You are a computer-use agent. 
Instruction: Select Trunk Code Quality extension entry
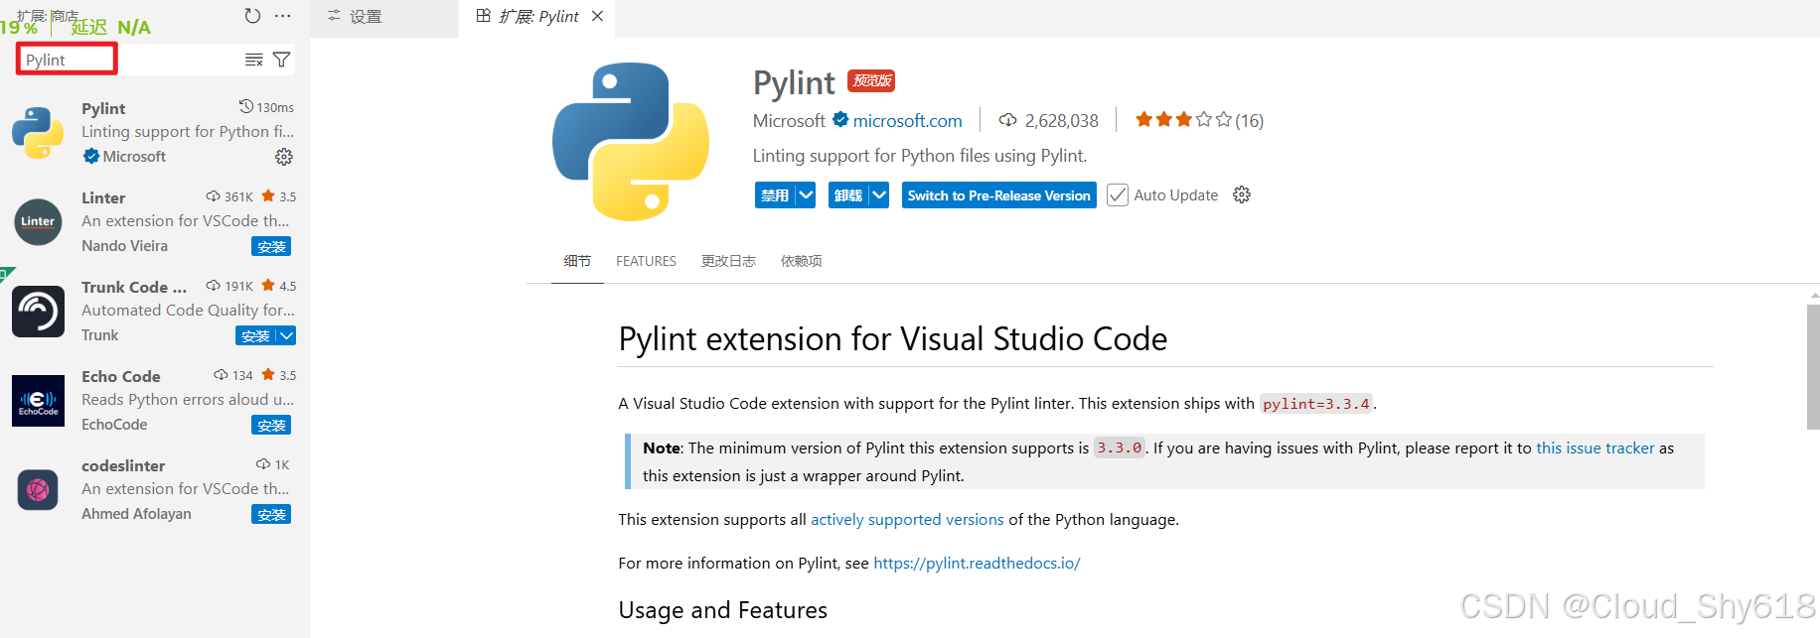[155, 311]
